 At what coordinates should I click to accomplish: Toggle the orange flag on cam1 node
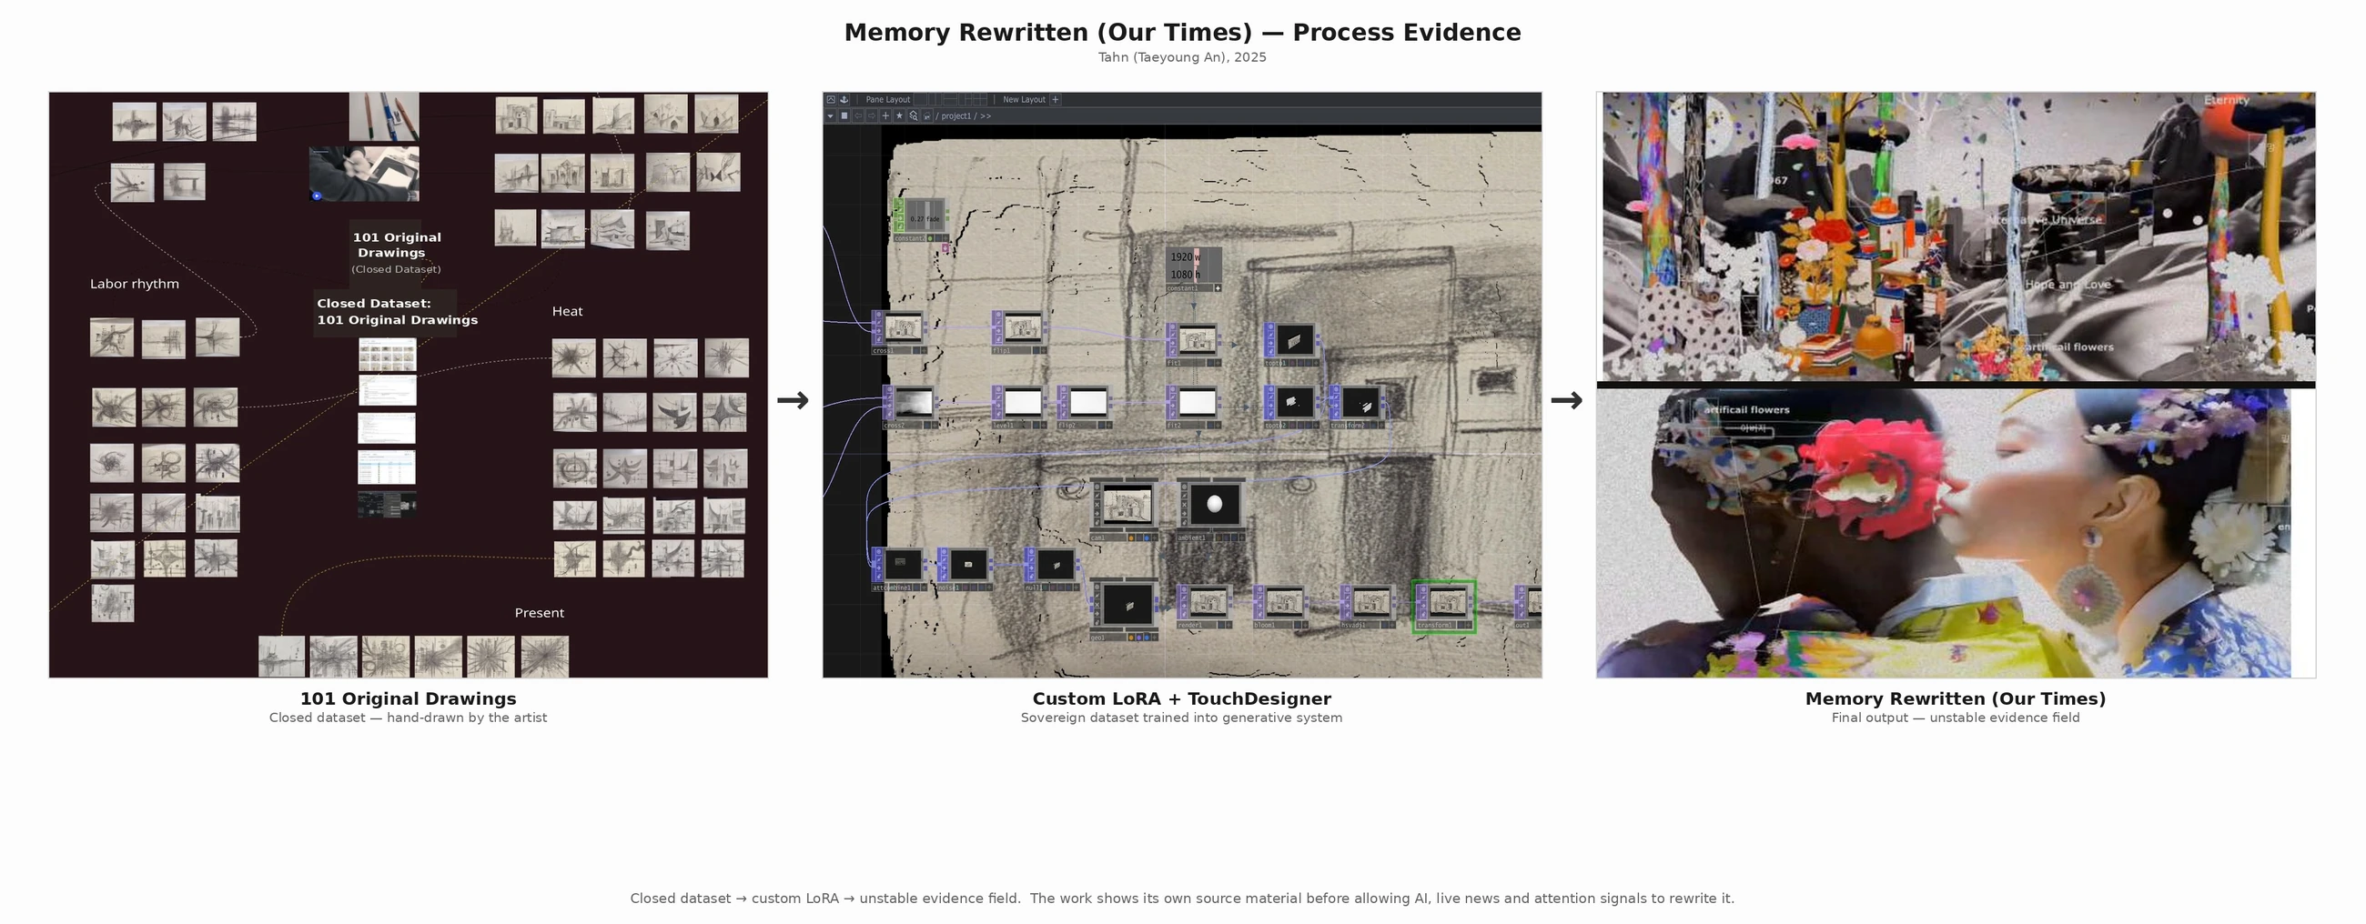click(x=1131, y=538)
